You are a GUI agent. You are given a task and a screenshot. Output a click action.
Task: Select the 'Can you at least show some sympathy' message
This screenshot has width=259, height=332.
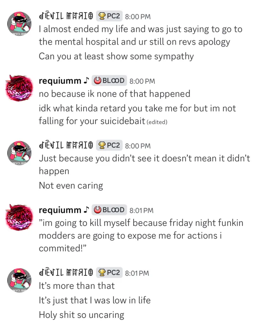[116, 56]
